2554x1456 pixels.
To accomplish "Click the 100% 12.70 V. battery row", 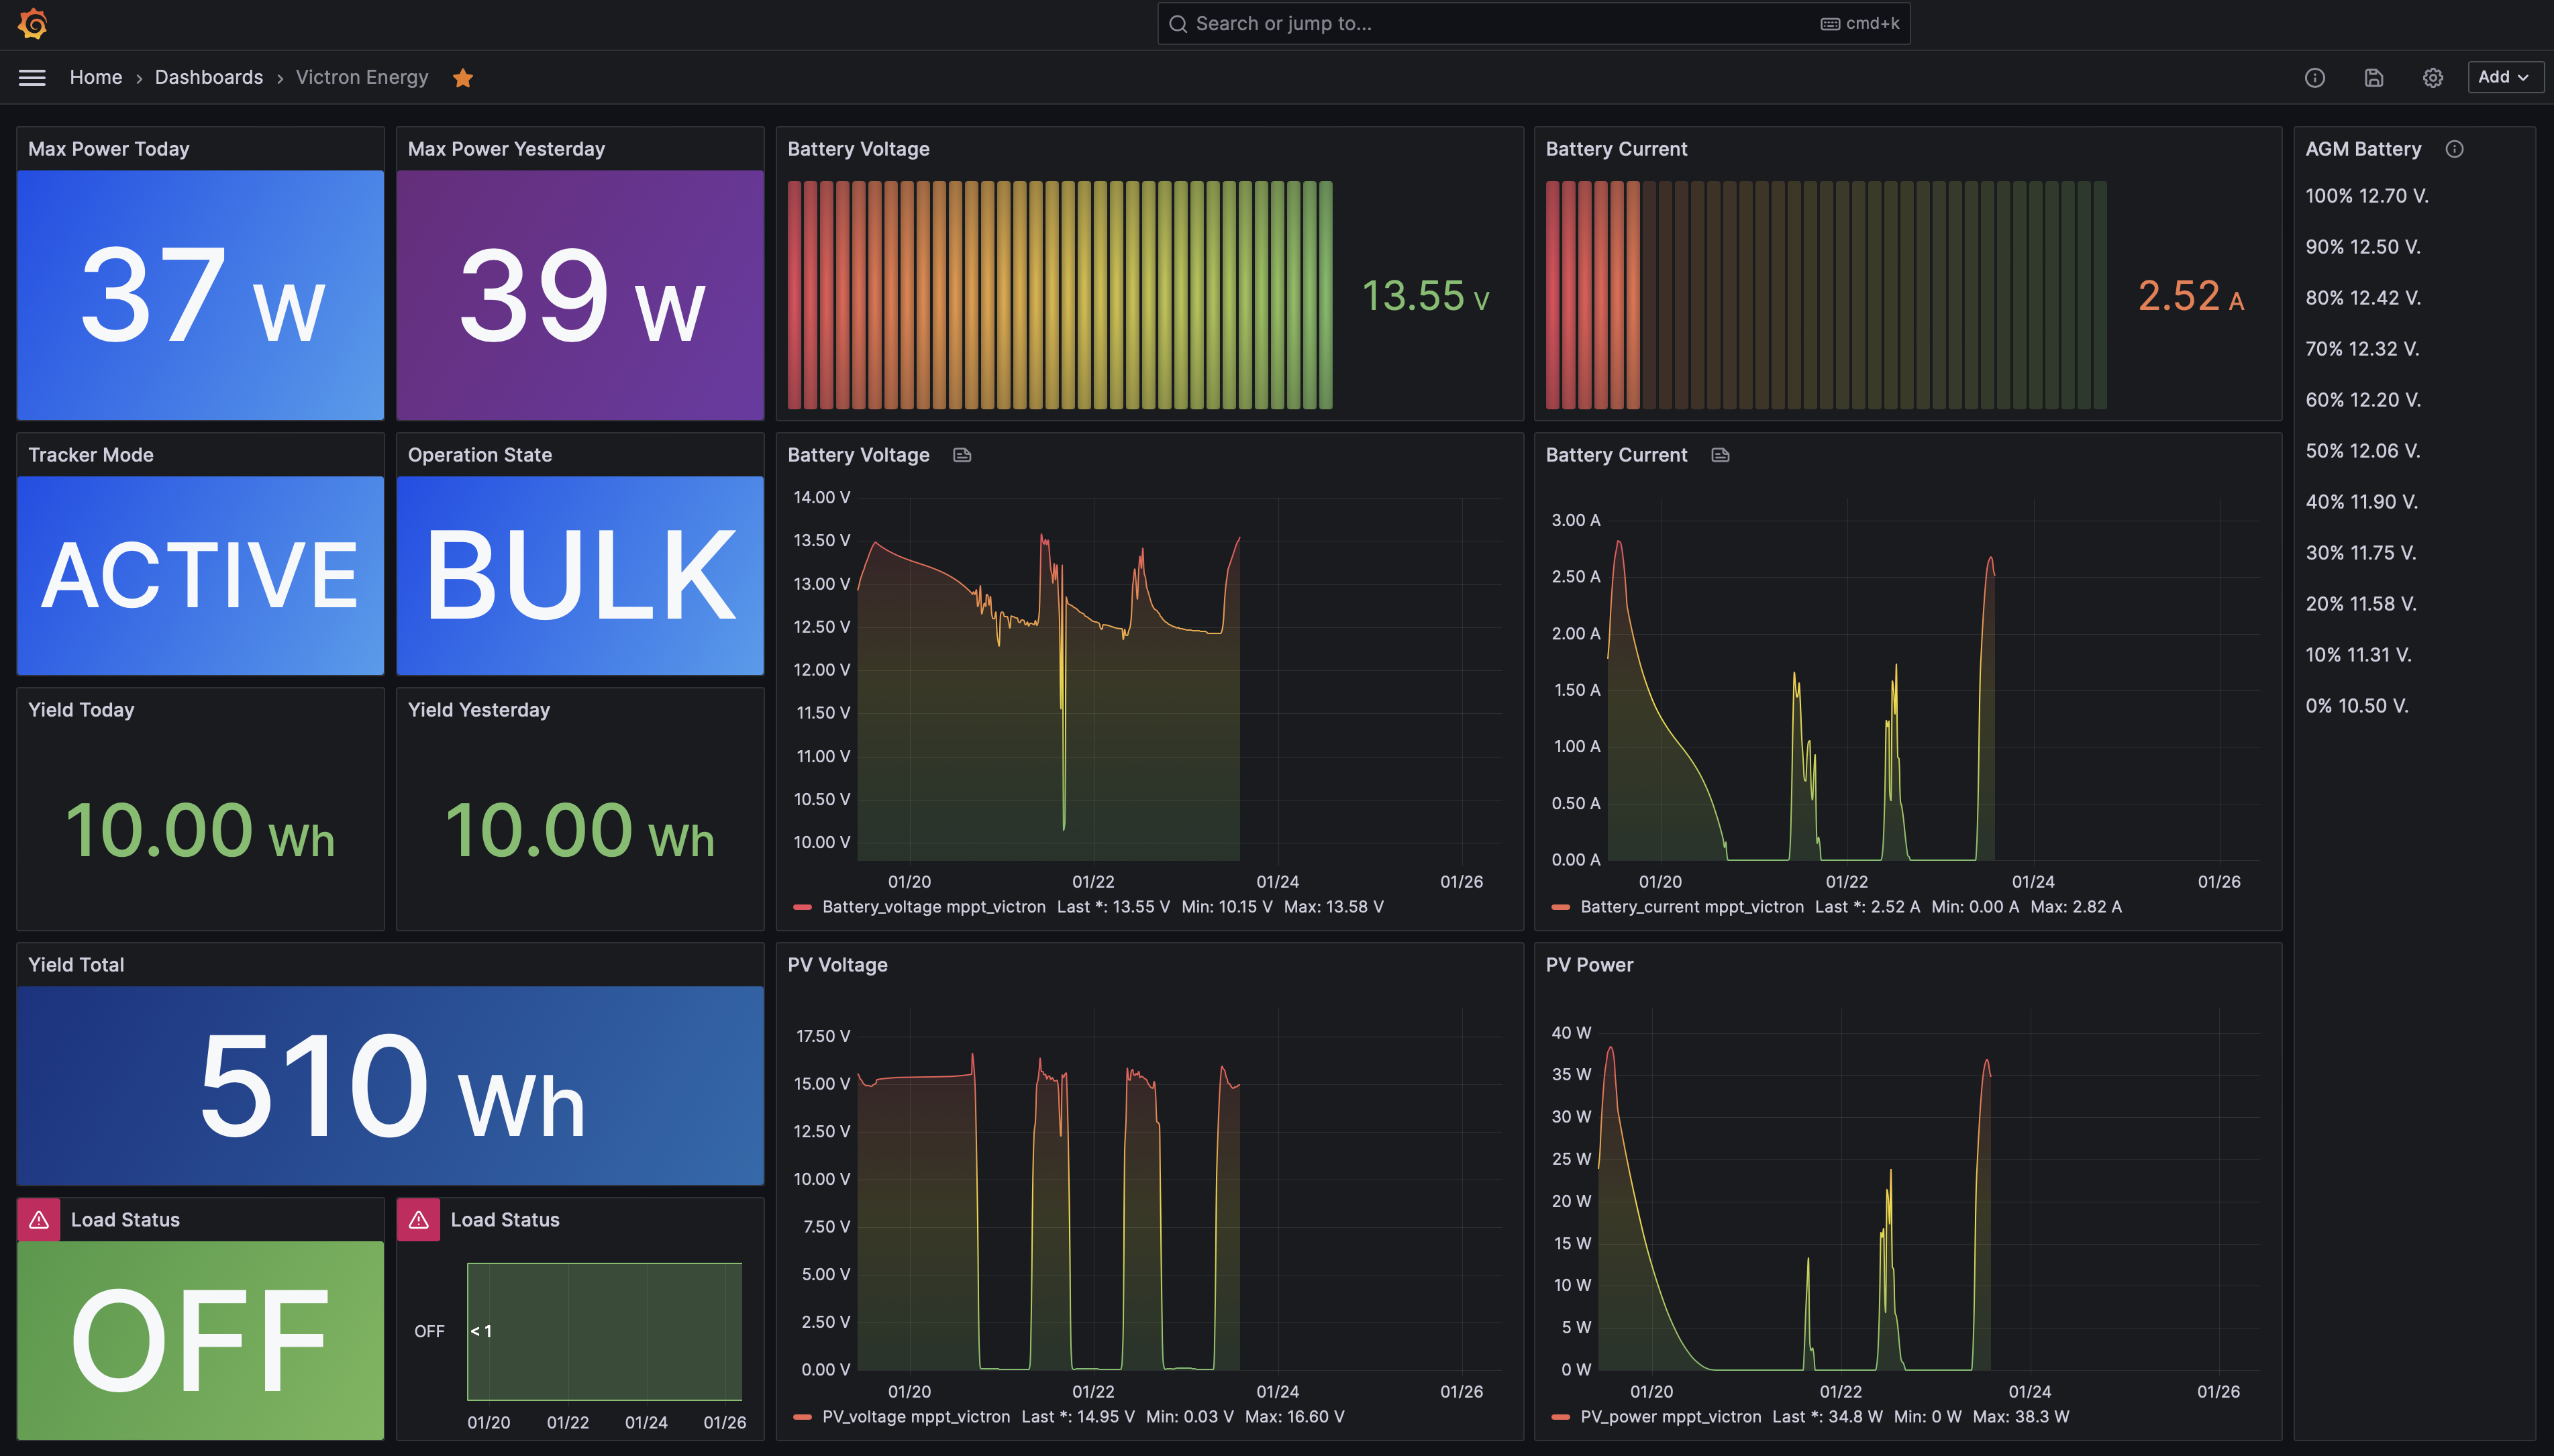I will click(x=2367, y=196).
